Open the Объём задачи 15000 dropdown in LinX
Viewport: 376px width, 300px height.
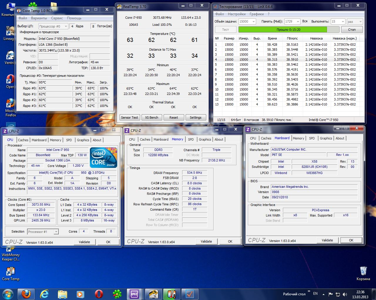click(x=254, y=21)
